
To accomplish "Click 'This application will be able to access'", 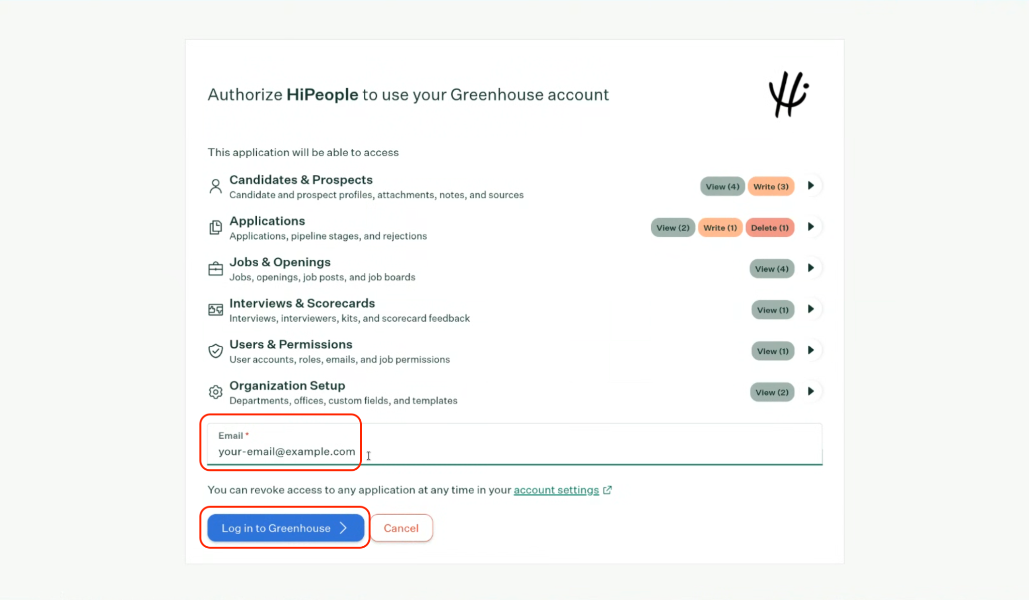I will [x=303, y=152].
